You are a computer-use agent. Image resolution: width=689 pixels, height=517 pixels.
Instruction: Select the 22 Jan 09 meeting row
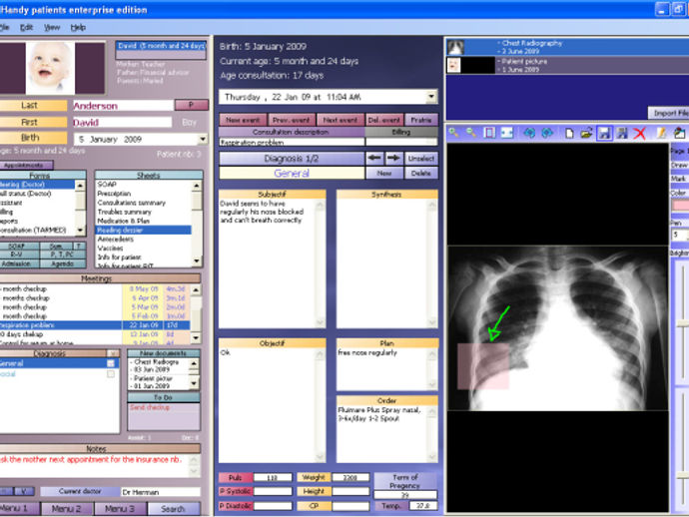95,325
